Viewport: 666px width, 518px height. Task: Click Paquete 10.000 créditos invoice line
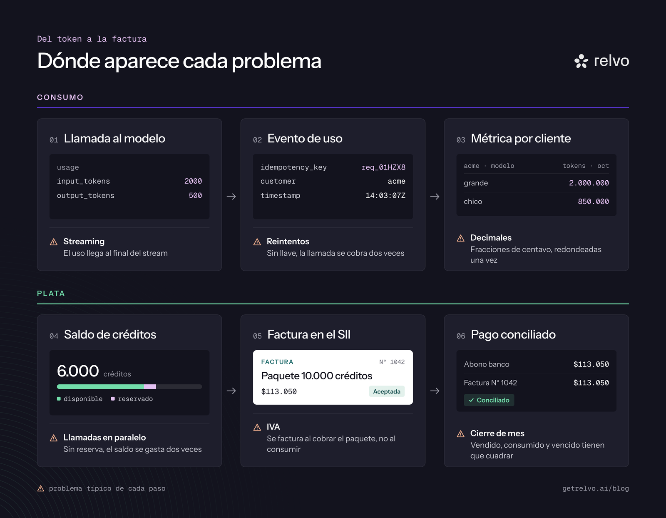pos(317,376)
